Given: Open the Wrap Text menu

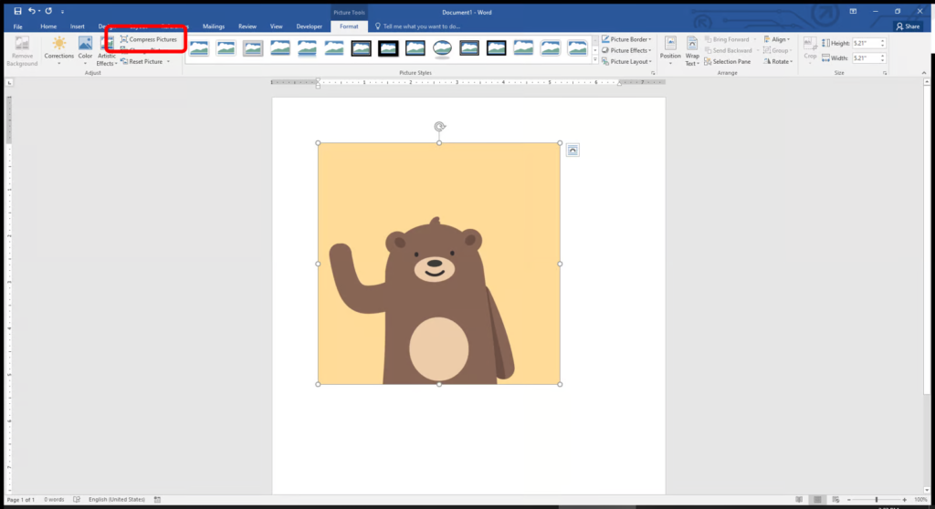Looking at the screenshot, I should pos(692,49).
